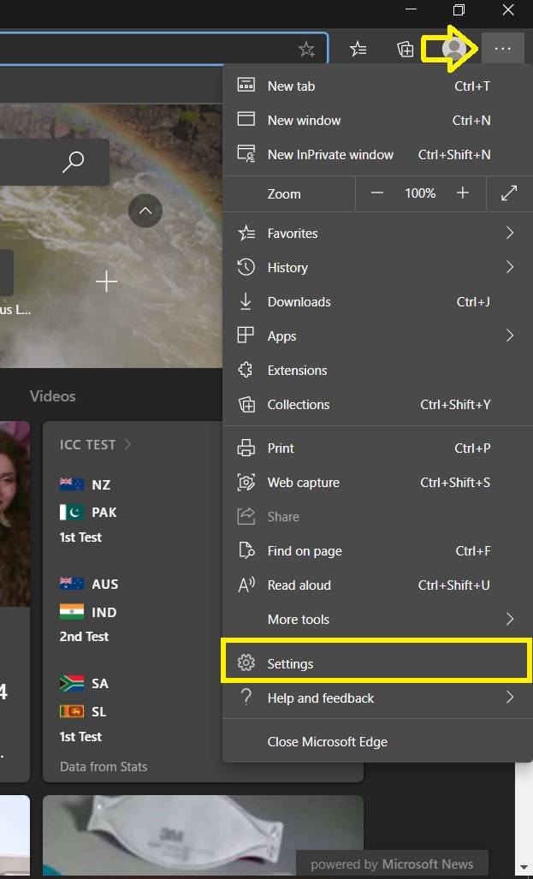The image size is (533, 879).
Task: Start Web capture from the menu
Action: click(x=376, y=483)
